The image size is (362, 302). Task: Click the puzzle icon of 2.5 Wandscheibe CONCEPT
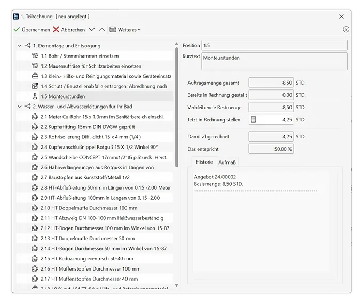[x=35, y=157]
